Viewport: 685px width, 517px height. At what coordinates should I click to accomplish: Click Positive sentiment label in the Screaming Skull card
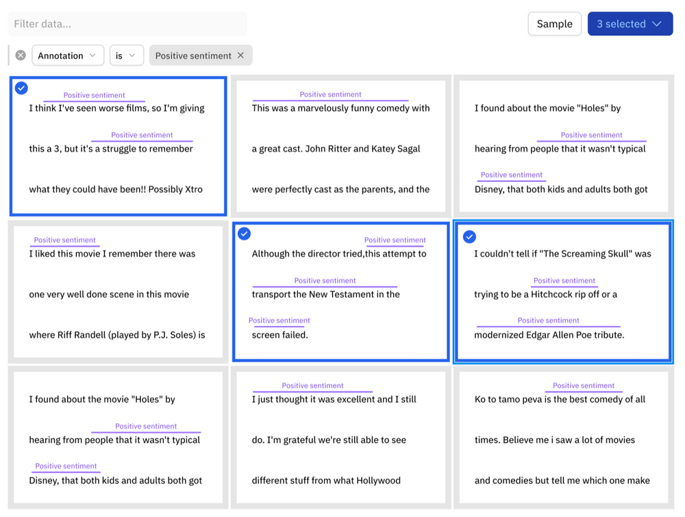[564, 280]
